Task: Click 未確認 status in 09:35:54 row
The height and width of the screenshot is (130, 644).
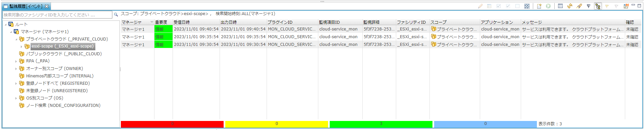Action: click(x=632, y=37)
